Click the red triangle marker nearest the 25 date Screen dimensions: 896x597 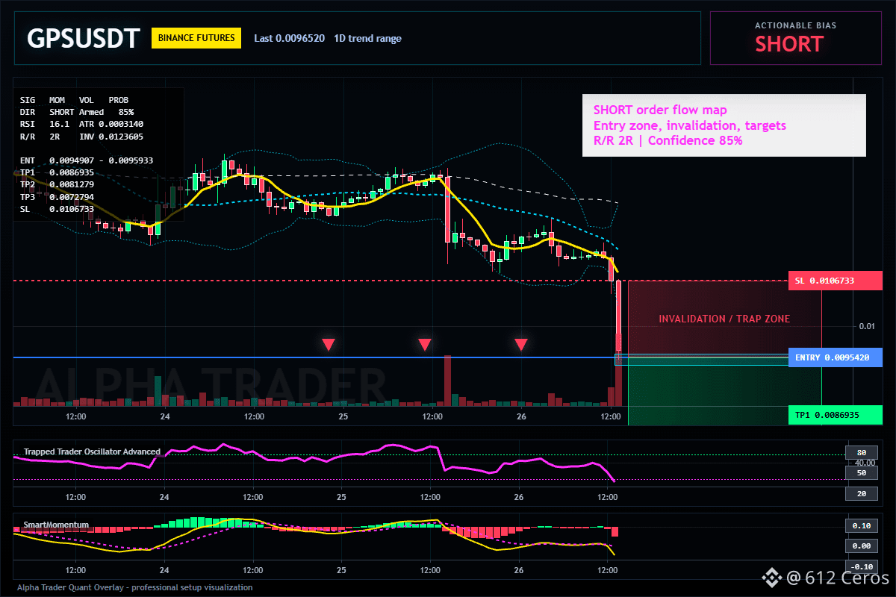[x=329, y=345]
